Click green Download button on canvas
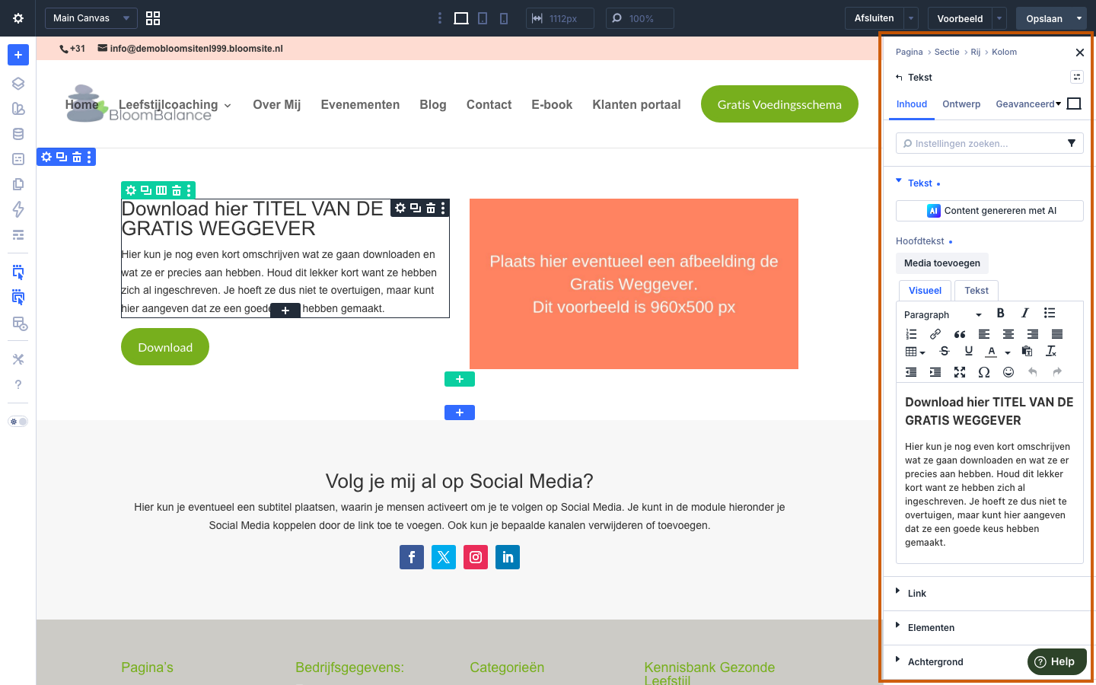The width and height of the screenshot is (1096, 685). (165, 347)
